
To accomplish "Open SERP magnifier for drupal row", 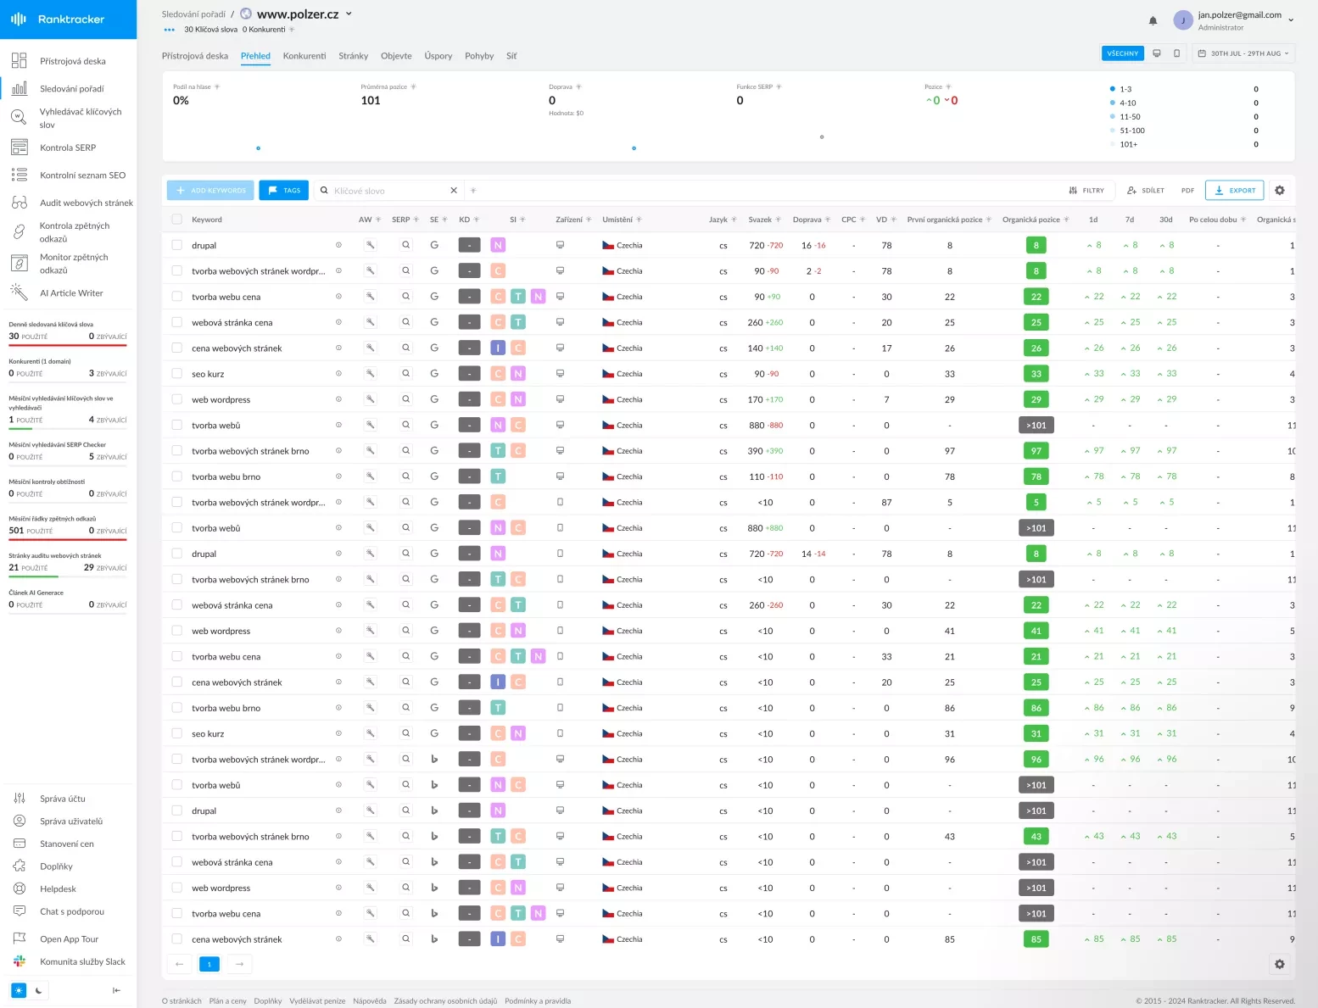I will [x=406, y=245].
